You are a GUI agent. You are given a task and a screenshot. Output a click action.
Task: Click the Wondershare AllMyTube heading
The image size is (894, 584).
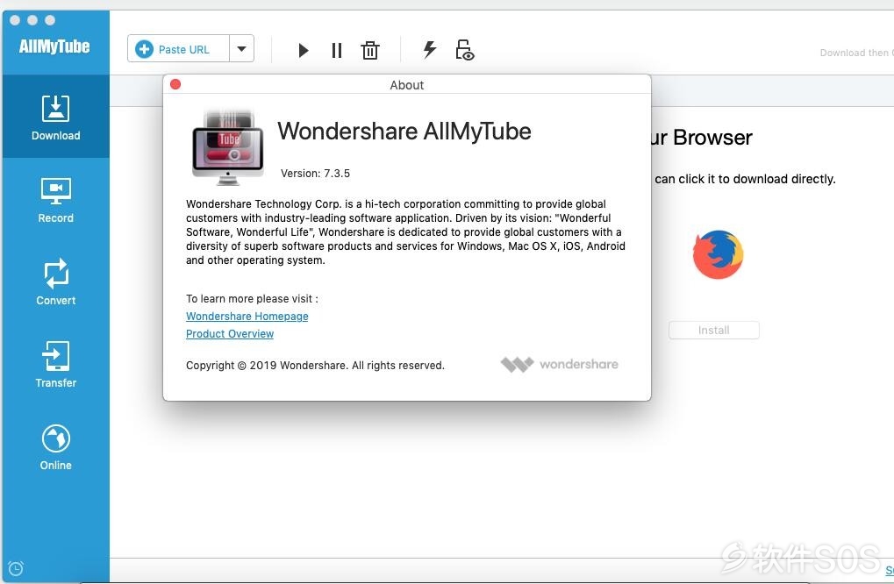tap(404, 131)
